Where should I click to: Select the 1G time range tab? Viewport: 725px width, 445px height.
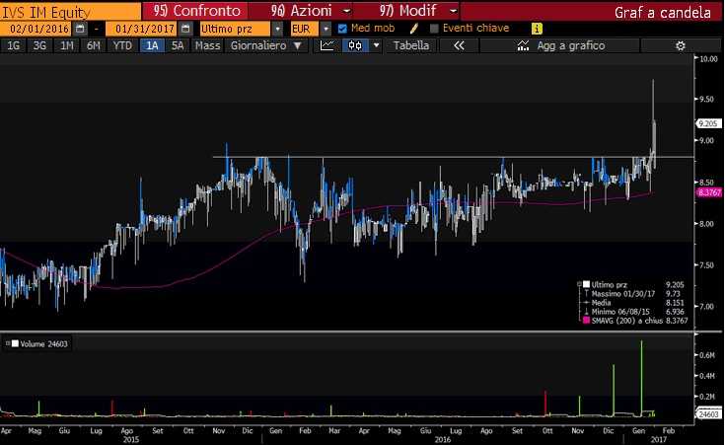point(13,45)
